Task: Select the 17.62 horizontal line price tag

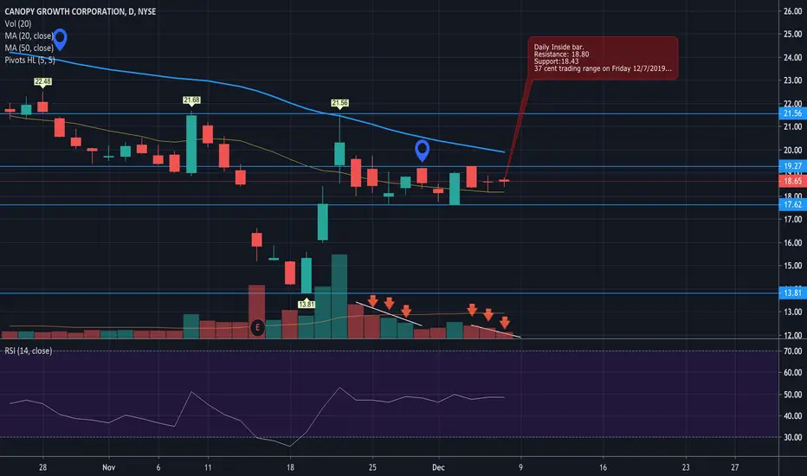Action: tap(792, 204)
